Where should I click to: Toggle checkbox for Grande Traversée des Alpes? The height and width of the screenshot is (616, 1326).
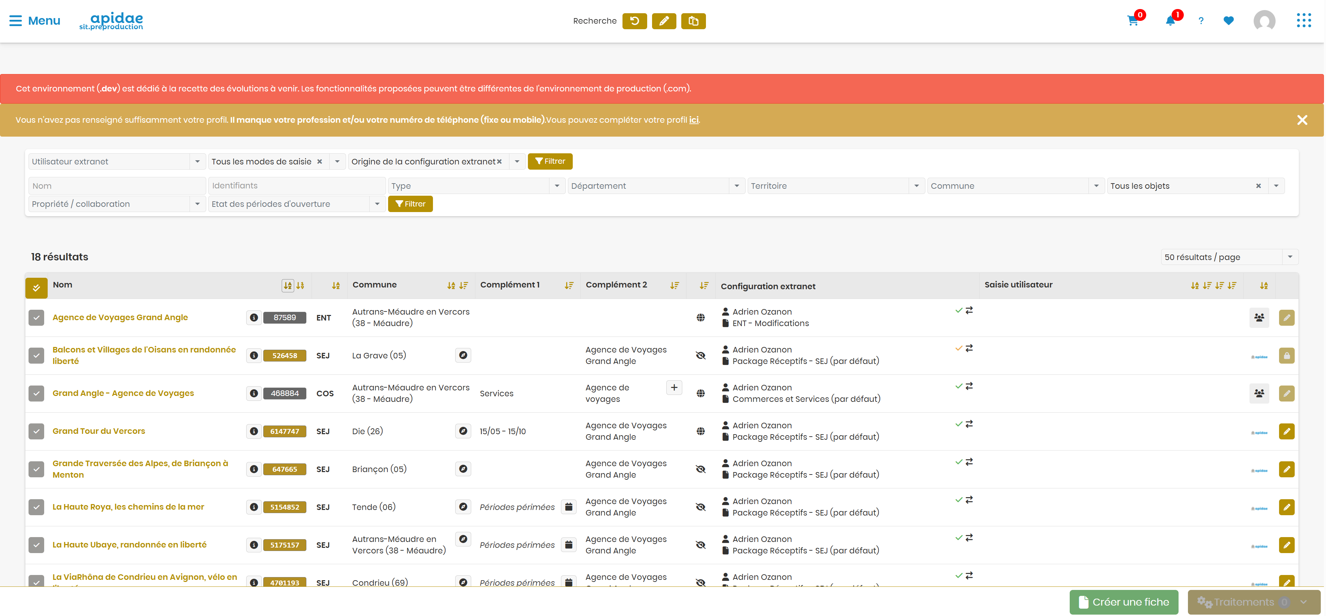point(37,469)
